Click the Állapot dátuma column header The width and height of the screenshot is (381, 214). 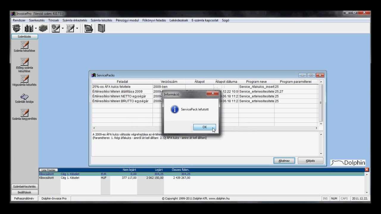coord(226,82)
